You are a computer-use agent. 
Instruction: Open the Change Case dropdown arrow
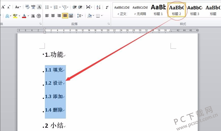[x=20, y=7]
